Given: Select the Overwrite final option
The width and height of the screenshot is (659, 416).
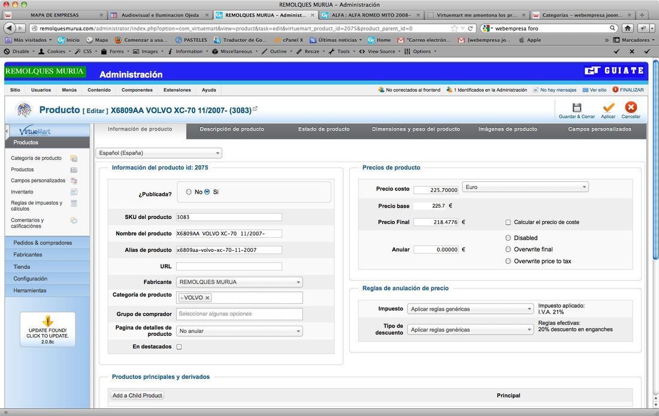Looking at the screenshot, I should (x=508, y=250).
